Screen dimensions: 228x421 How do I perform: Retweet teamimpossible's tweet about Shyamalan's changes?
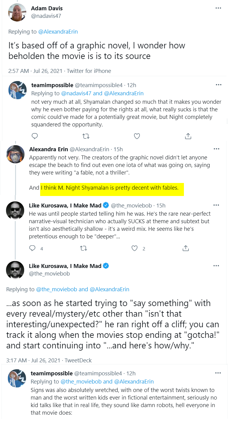(x=86, y=136)
